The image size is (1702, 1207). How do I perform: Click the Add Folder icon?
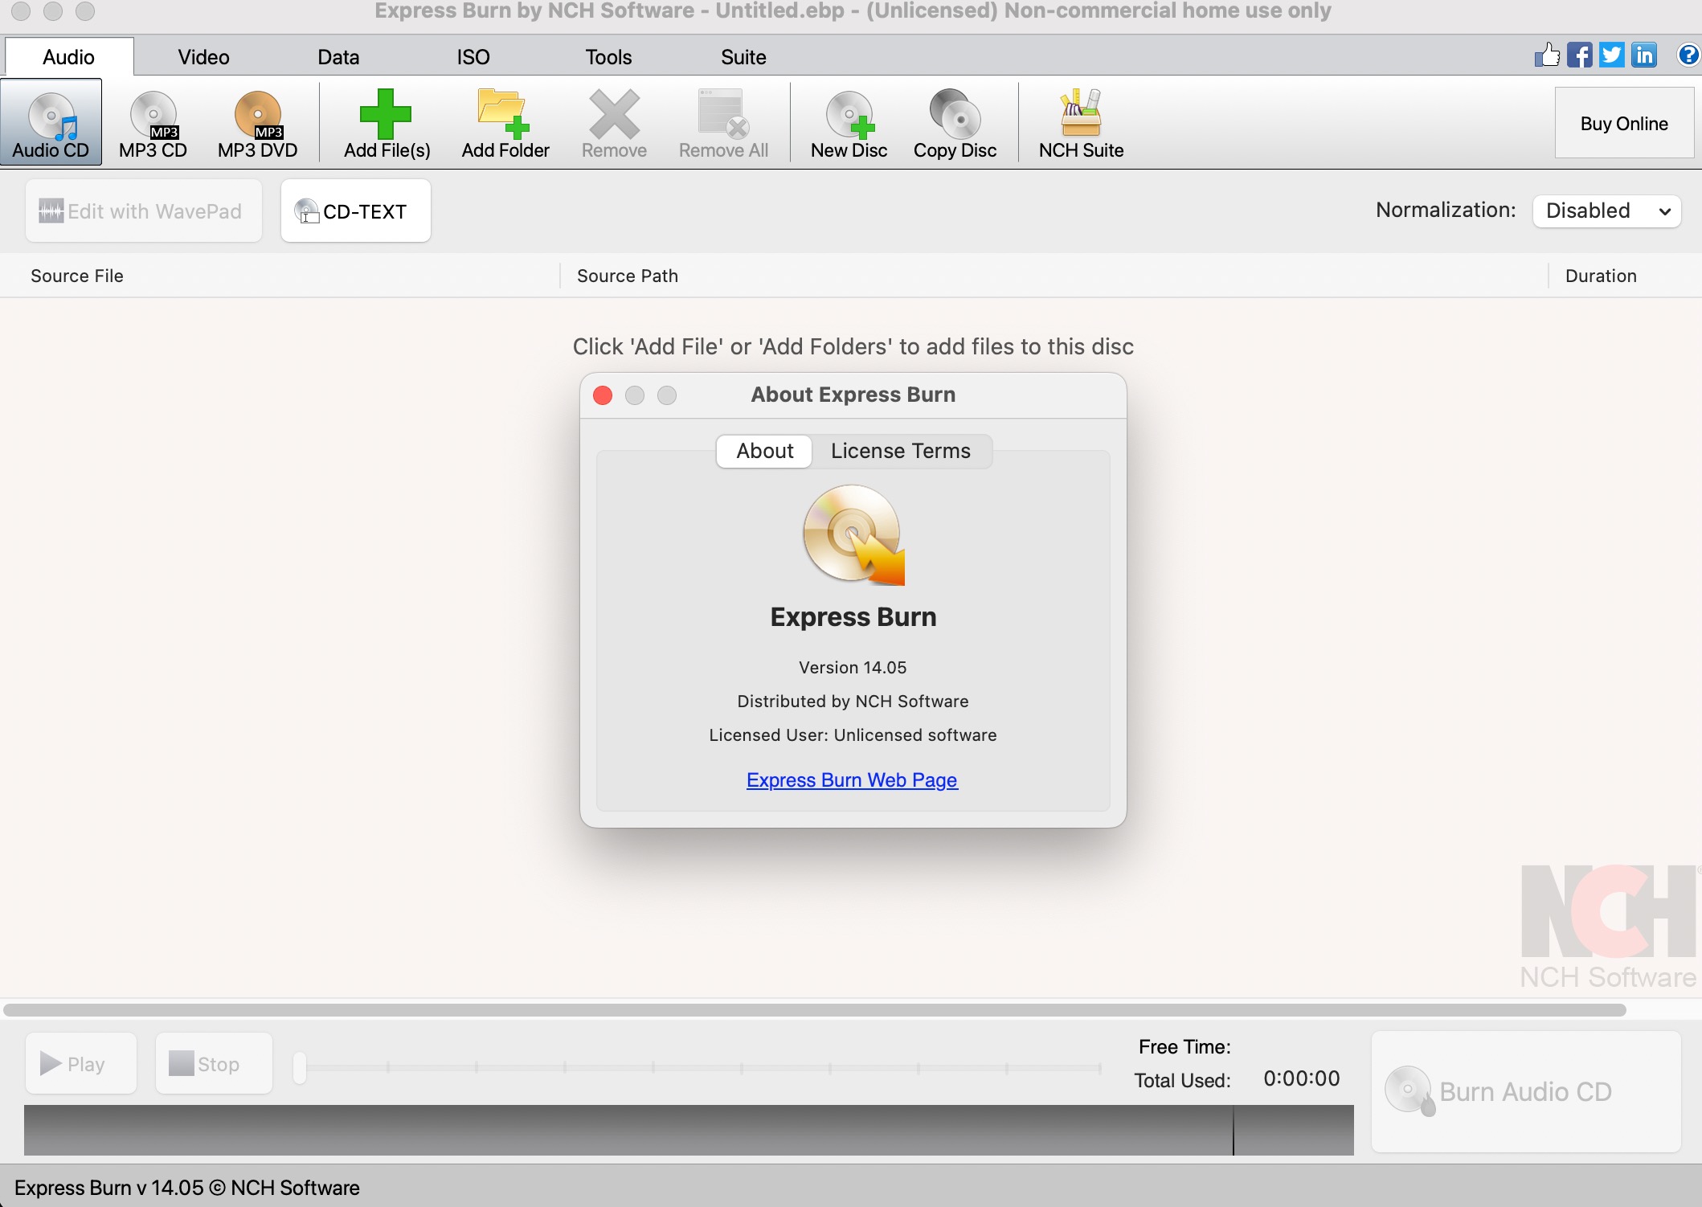point(503,115)
